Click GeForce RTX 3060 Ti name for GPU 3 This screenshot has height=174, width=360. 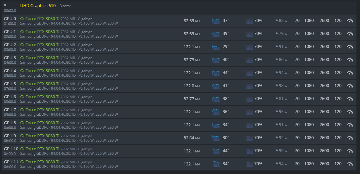click(40, 58)
